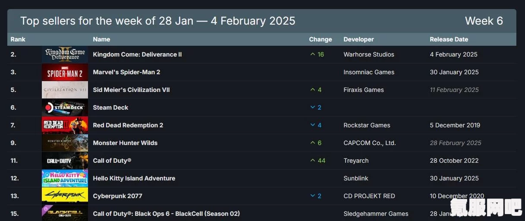This screenshot has width=525, height=221.
Task: Click release date 11 February 2025
Action: [x=454, y=90]
